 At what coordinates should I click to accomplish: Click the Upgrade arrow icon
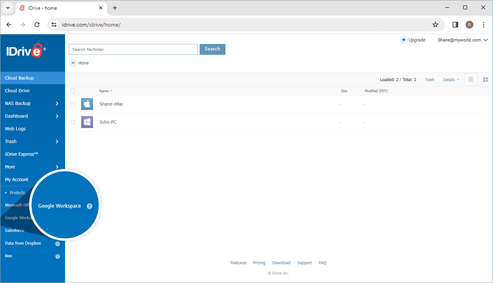[404, 40]
